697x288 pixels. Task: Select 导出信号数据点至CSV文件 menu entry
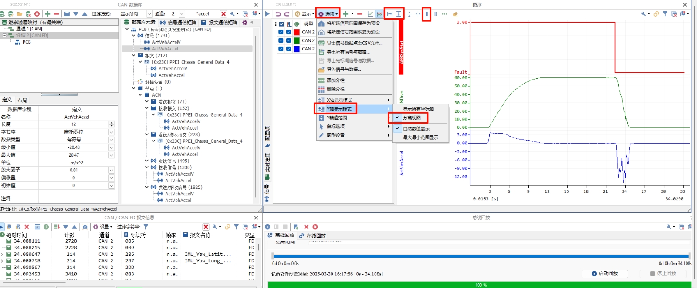click(354, 43)
